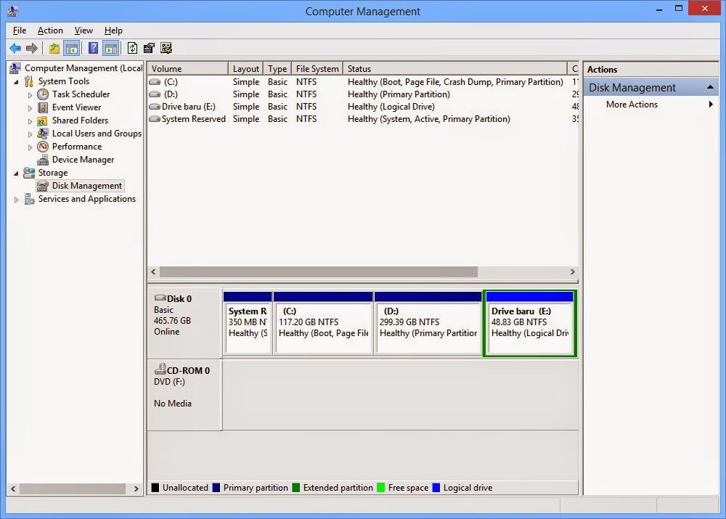The width and height of the screenshot is (726, 519).
Task: Sort by File System column header
Action: [317, 68]
